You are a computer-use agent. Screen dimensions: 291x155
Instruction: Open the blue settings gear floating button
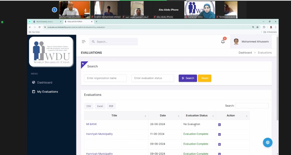[x=268, y=142]
